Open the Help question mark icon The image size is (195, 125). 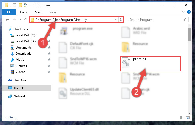point(189,12)
